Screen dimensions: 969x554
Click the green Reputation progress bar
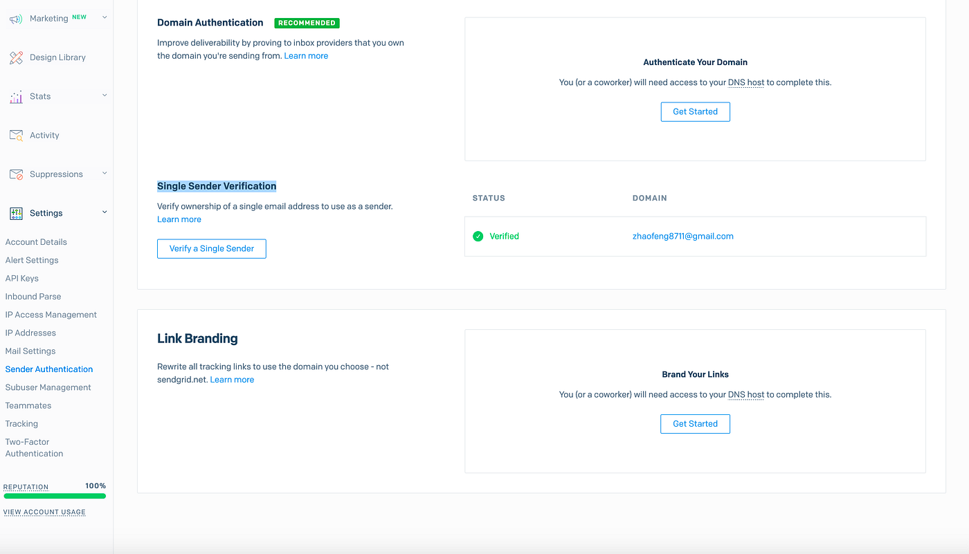pos(55,496)
